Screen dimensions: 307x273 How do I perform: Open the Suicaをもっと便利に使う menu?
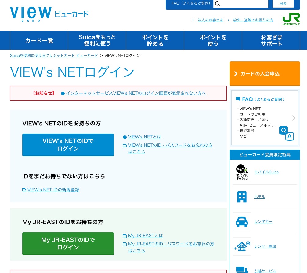[97, 40]
